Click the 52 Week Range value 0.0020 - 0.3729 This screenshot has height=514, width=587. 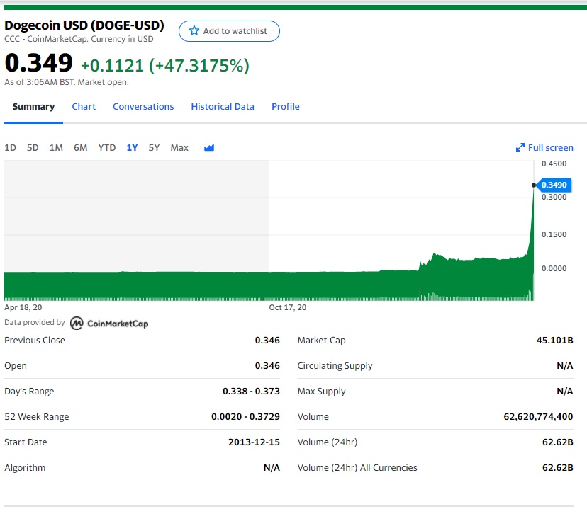click(x=245, y=416)
